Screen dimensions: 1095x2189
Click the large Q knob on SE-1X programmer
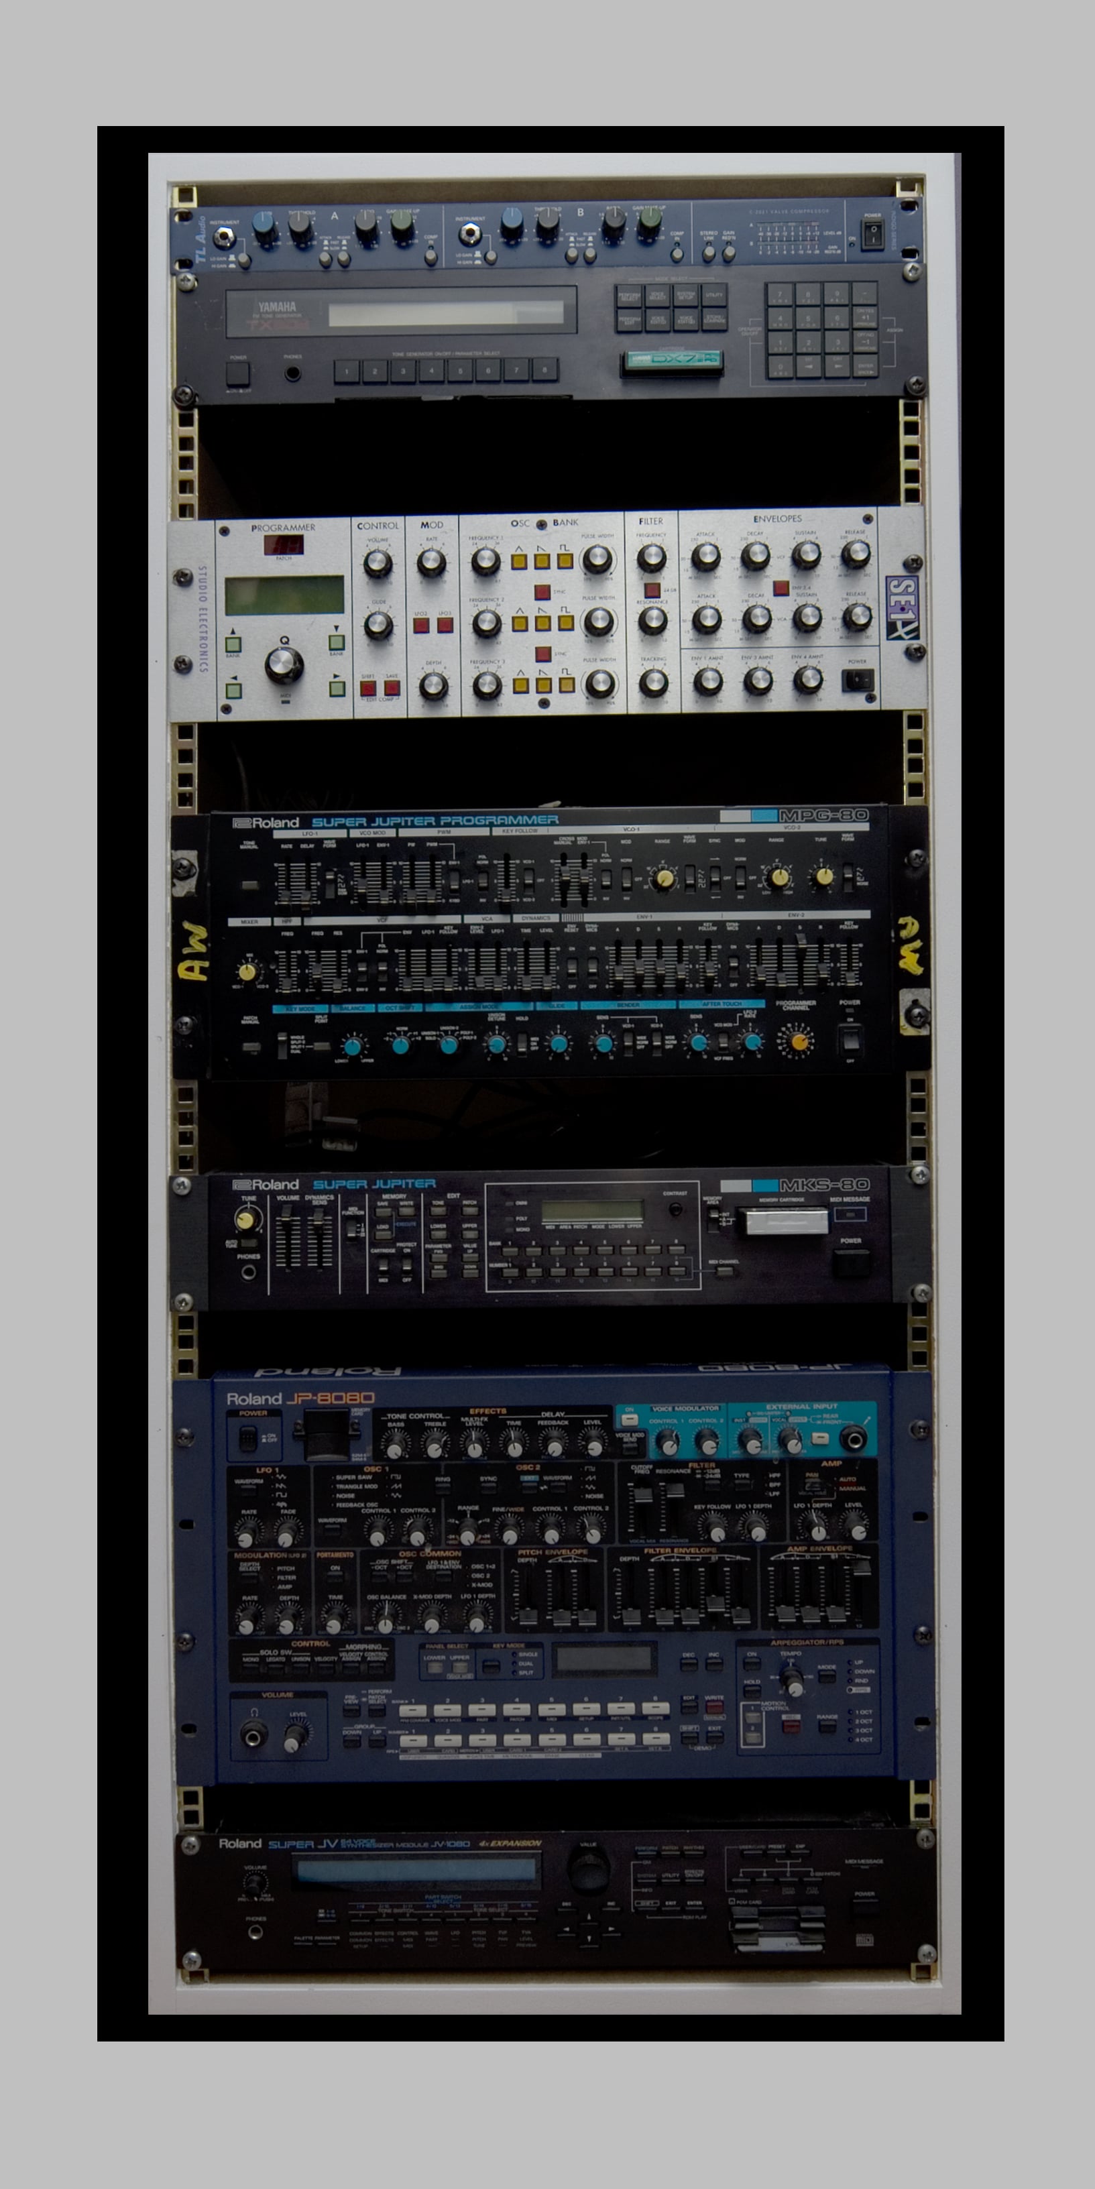coord(284,665)
